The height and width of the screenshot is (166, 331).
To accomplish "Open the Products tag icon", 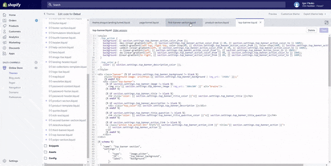I will (5, 26).
